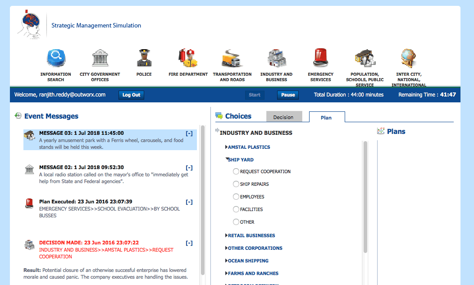This screenshot has height=285, width=474.
Task: Select the Police officer icon
Action: coord(144,58)
